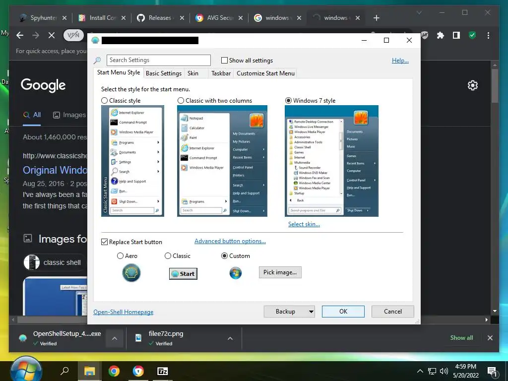Toggle the Show all settings checkbox
Screen dimensions: 508x381
pos(224,60)
